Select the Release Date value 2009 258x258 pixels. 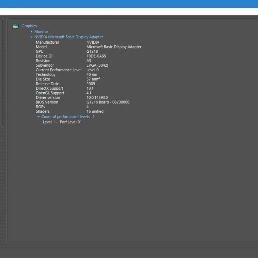point(91,84)
